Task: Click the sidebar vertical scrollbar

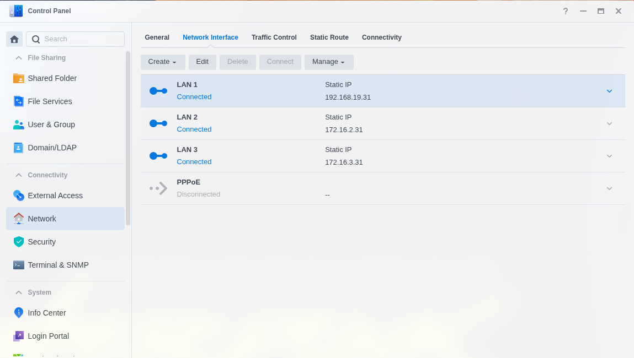Action: tap(128, 138)
